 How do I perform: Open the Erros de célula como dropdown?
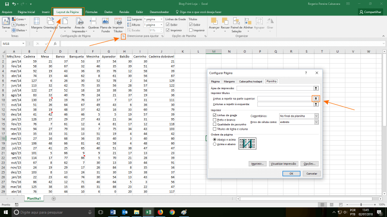click(316, 122)
